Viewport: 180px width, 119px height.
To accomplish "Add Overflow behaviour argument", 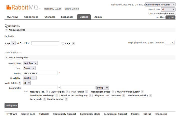I will pyautogui.click(x=128, y=92).
